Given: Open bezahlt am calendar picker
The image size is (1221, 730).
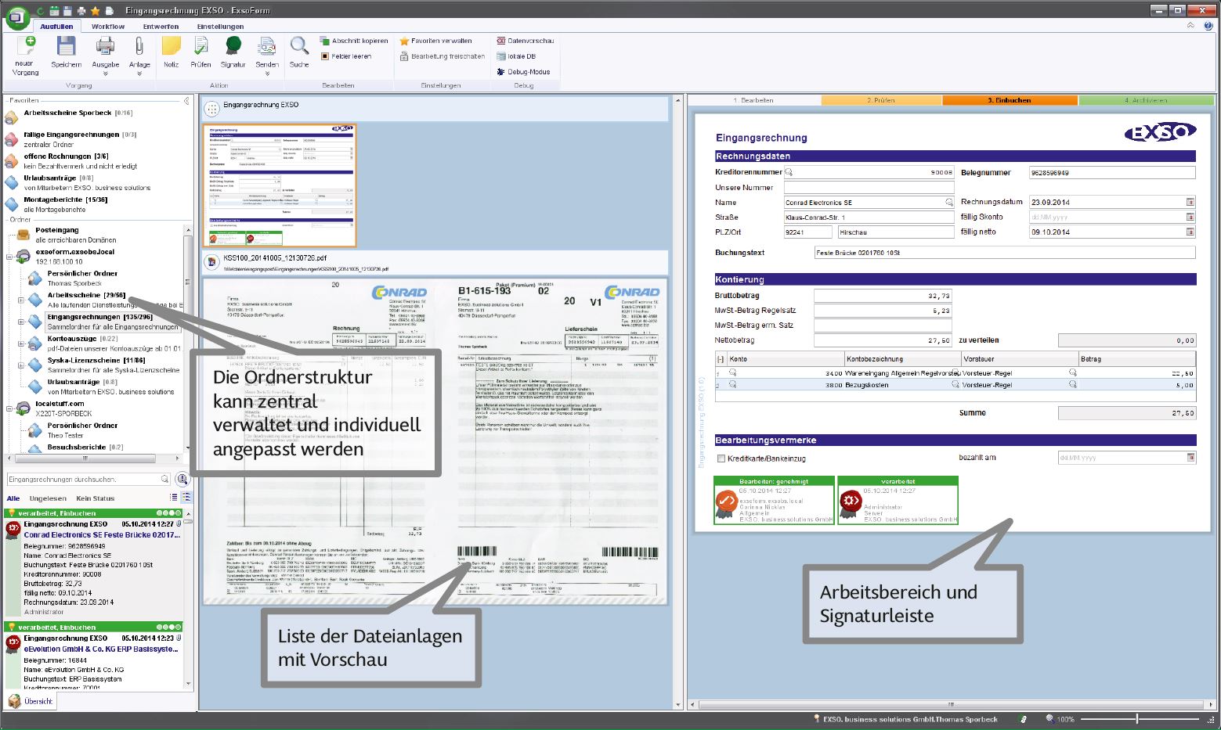Looking at the screenshot, I should pos(1190,457).
